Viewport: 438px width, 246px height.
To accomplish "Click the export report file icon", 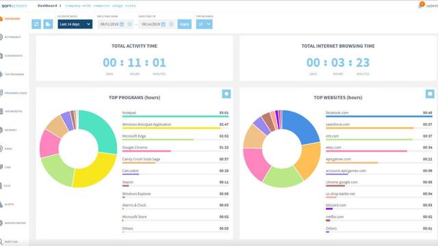I will click(48, 24).
